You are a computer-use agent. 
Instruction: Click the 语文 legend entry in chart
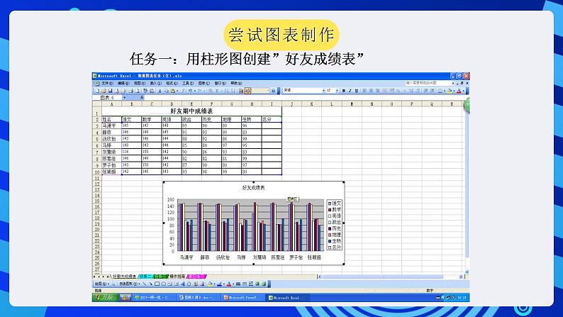coord(334,204)
